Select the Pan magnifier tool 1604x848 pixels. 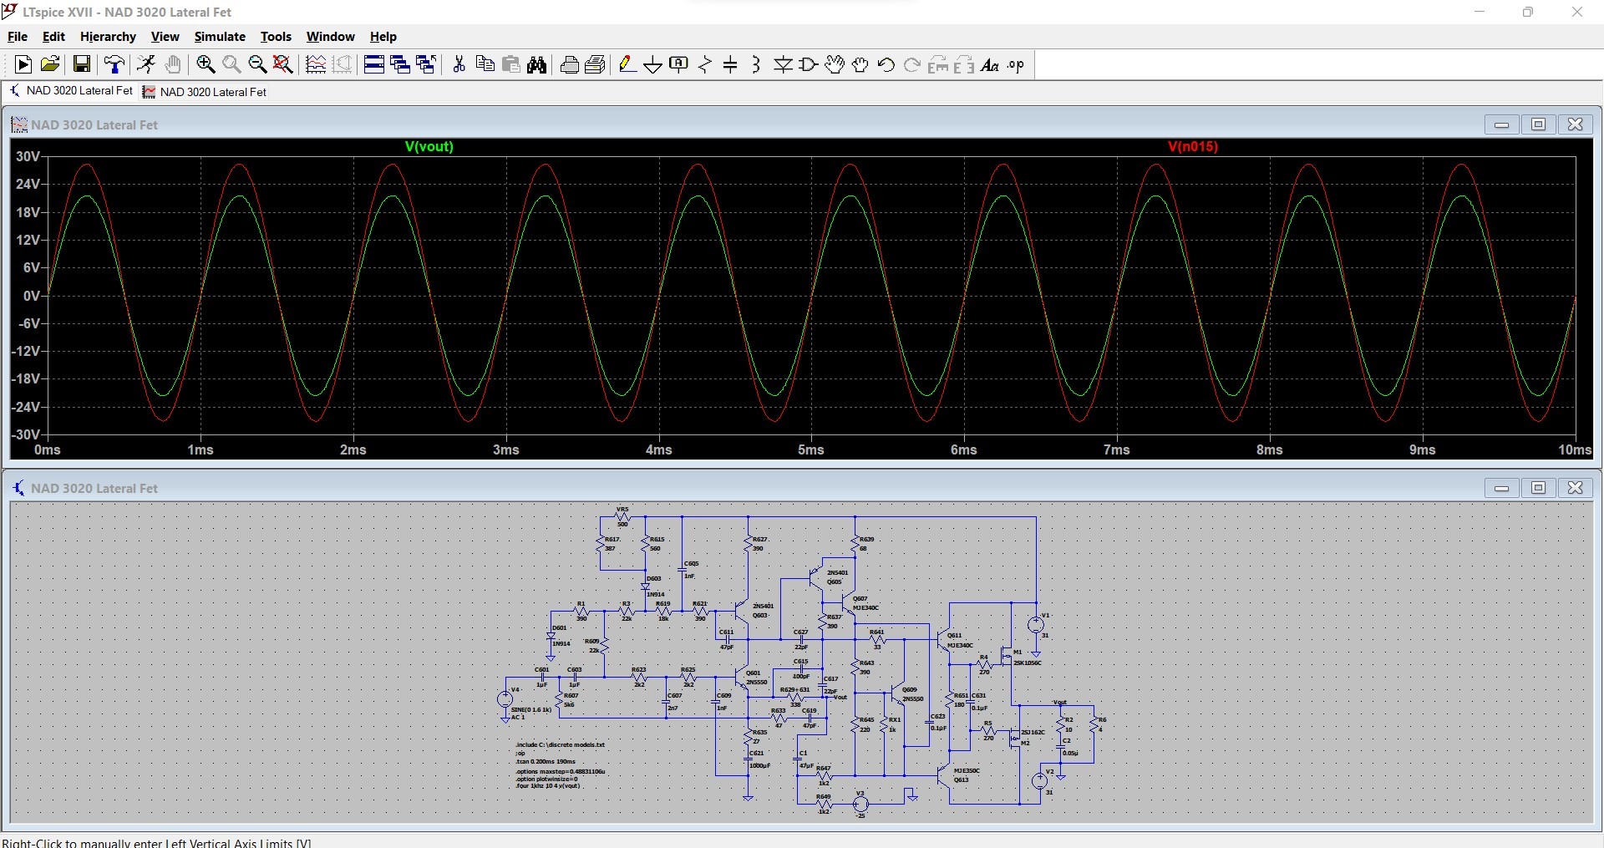(x=231, y=64)
